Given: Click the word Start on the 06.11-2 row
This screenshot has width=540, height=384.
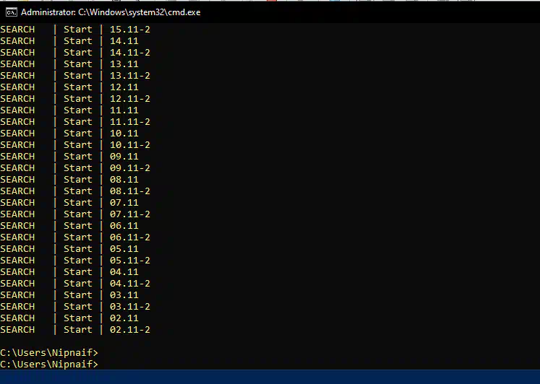Looking at the screenshot, I should point(78,237).
